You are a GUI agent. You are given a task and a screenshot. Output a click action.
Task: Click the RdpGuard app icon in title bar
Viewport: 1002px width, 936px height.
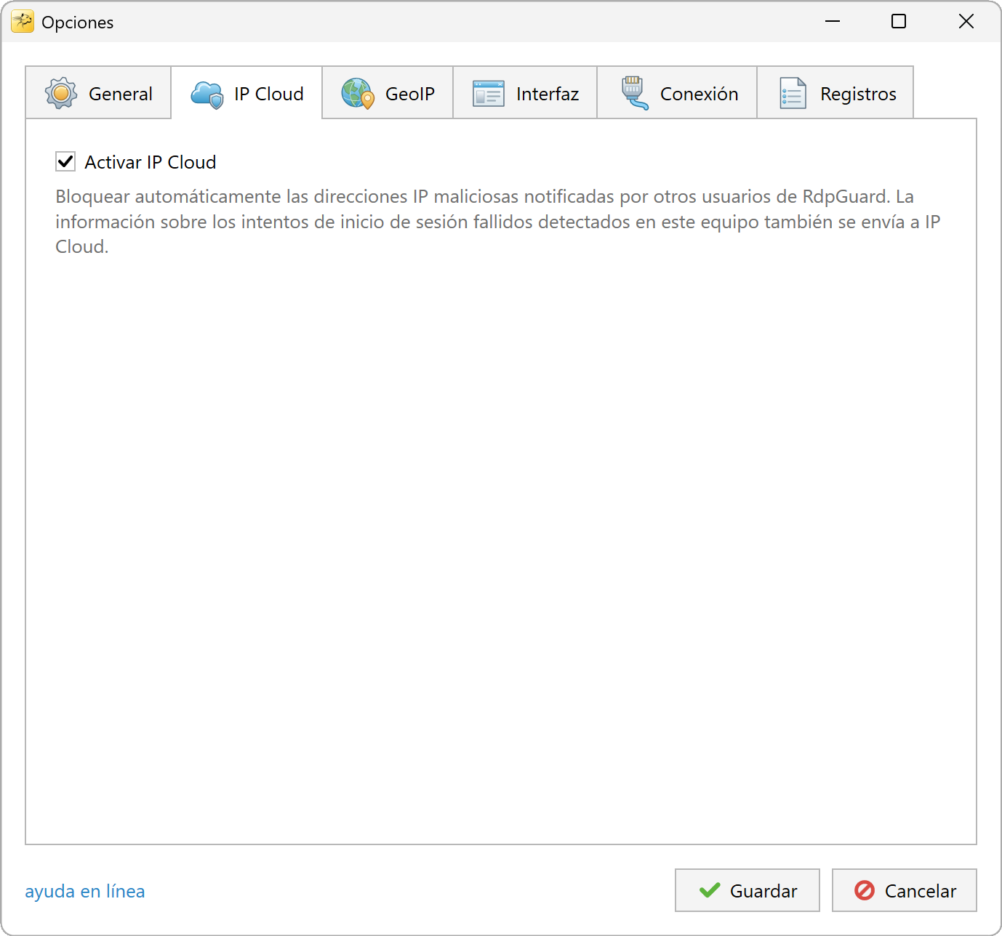23,22
